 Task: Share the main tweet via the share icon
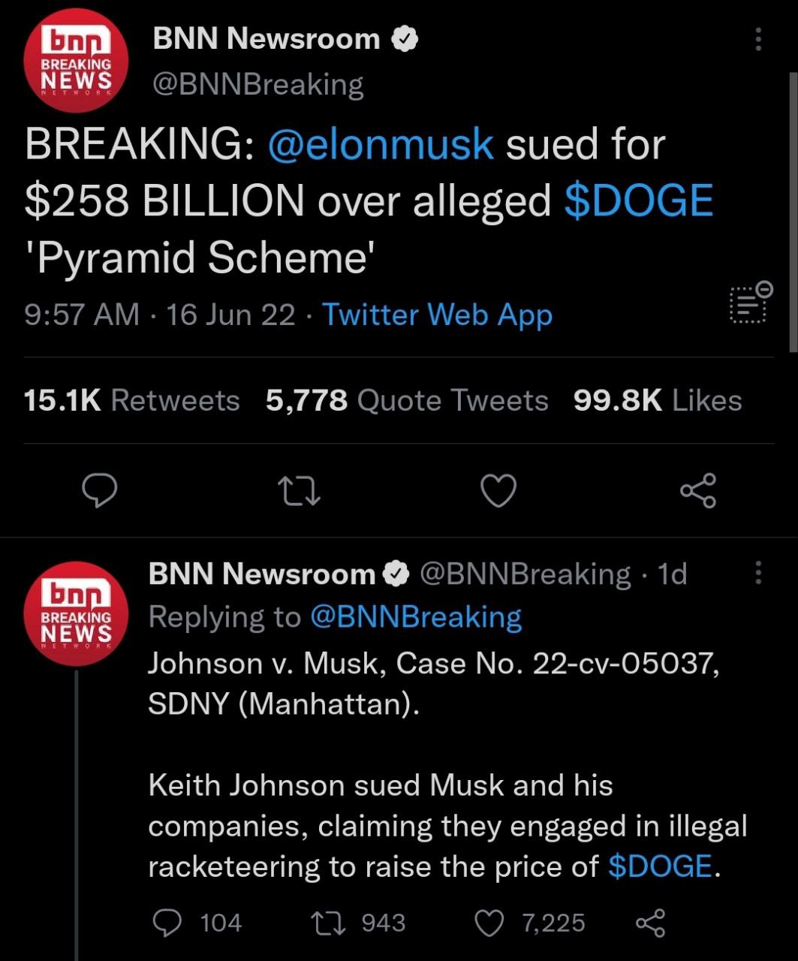click(698, 491)
